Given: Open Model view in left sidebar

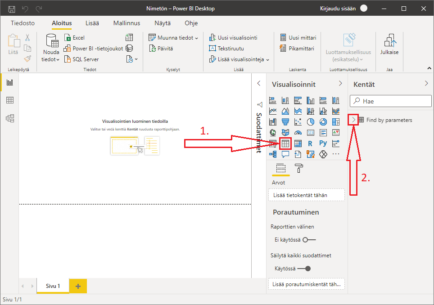Looking at the screenshot, I should [x=9, y=118].
